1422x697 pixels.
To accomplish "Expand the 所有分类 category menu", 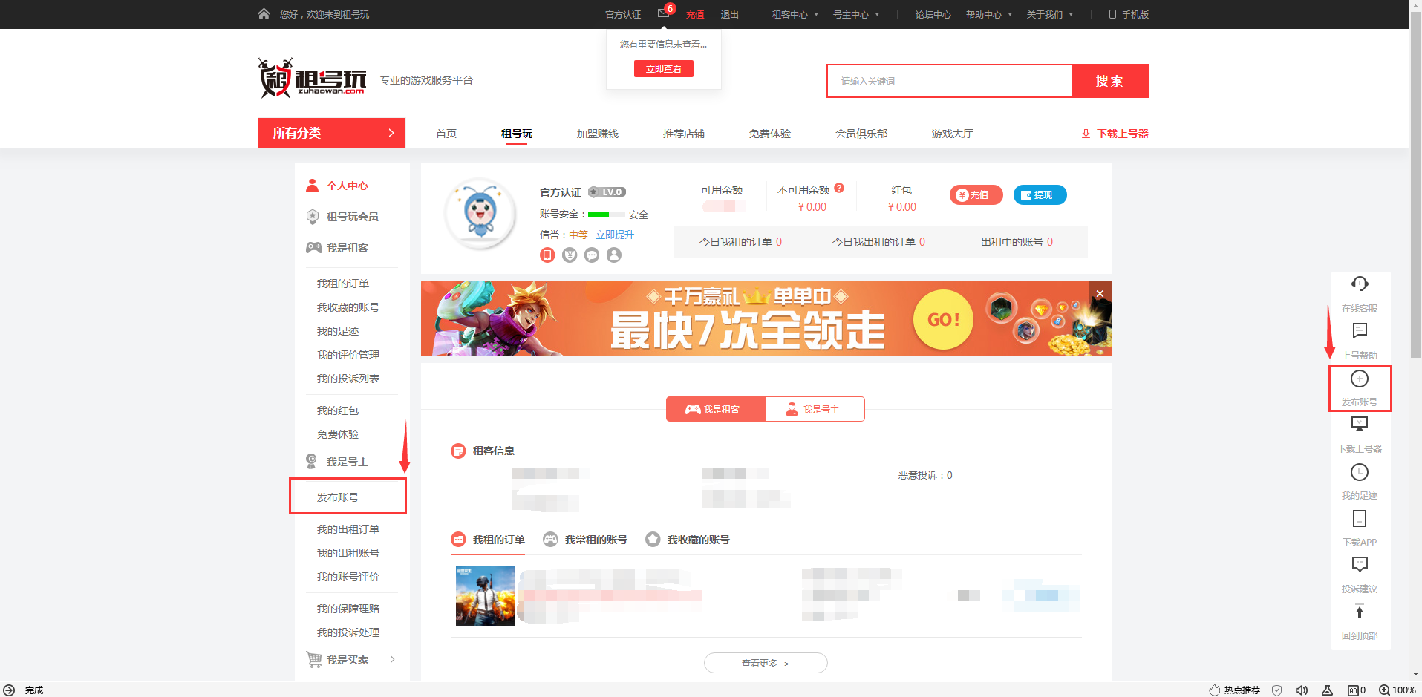I will 332,133.
